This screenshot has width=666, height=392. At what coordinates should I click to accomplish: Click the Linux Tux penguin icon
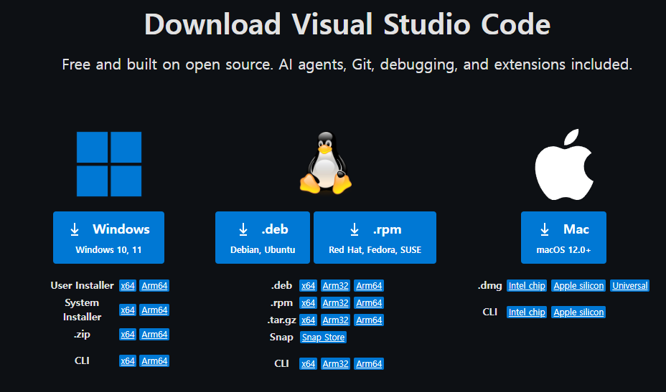tap(326, 163)
